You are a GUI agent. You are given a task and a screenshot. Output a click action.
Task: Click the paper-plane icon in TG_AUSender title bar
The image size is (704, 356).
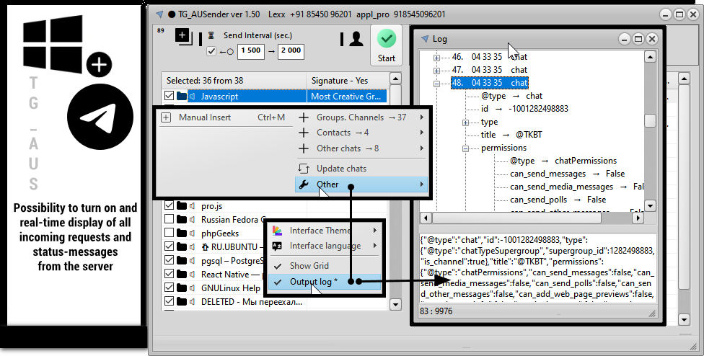[159, 14]
